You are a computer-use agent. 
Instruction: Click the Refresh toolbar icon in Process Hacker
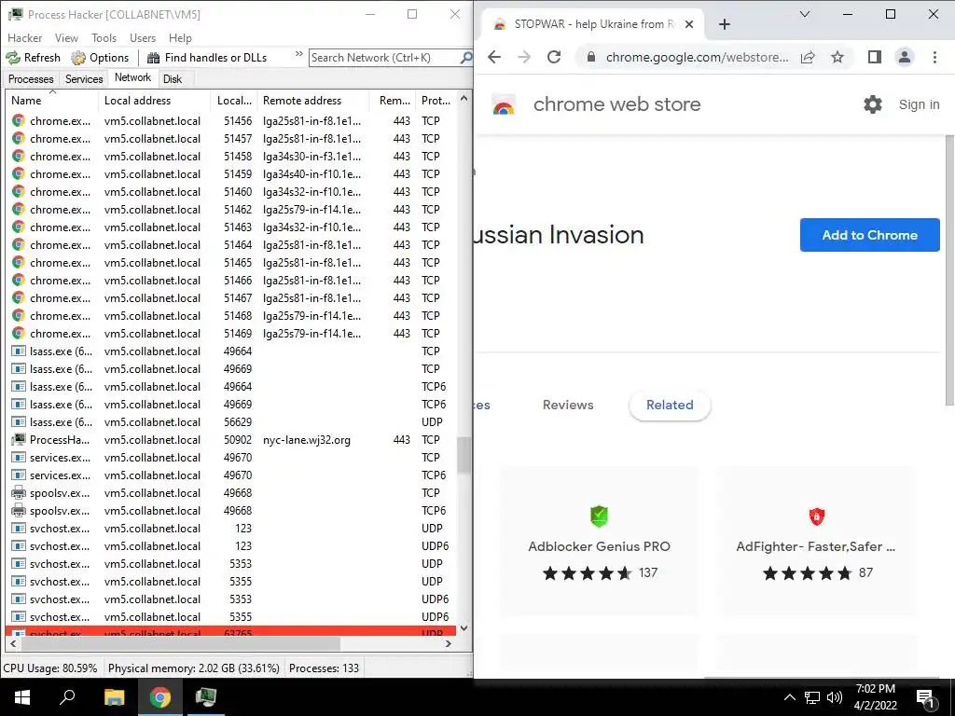point(13,58)
